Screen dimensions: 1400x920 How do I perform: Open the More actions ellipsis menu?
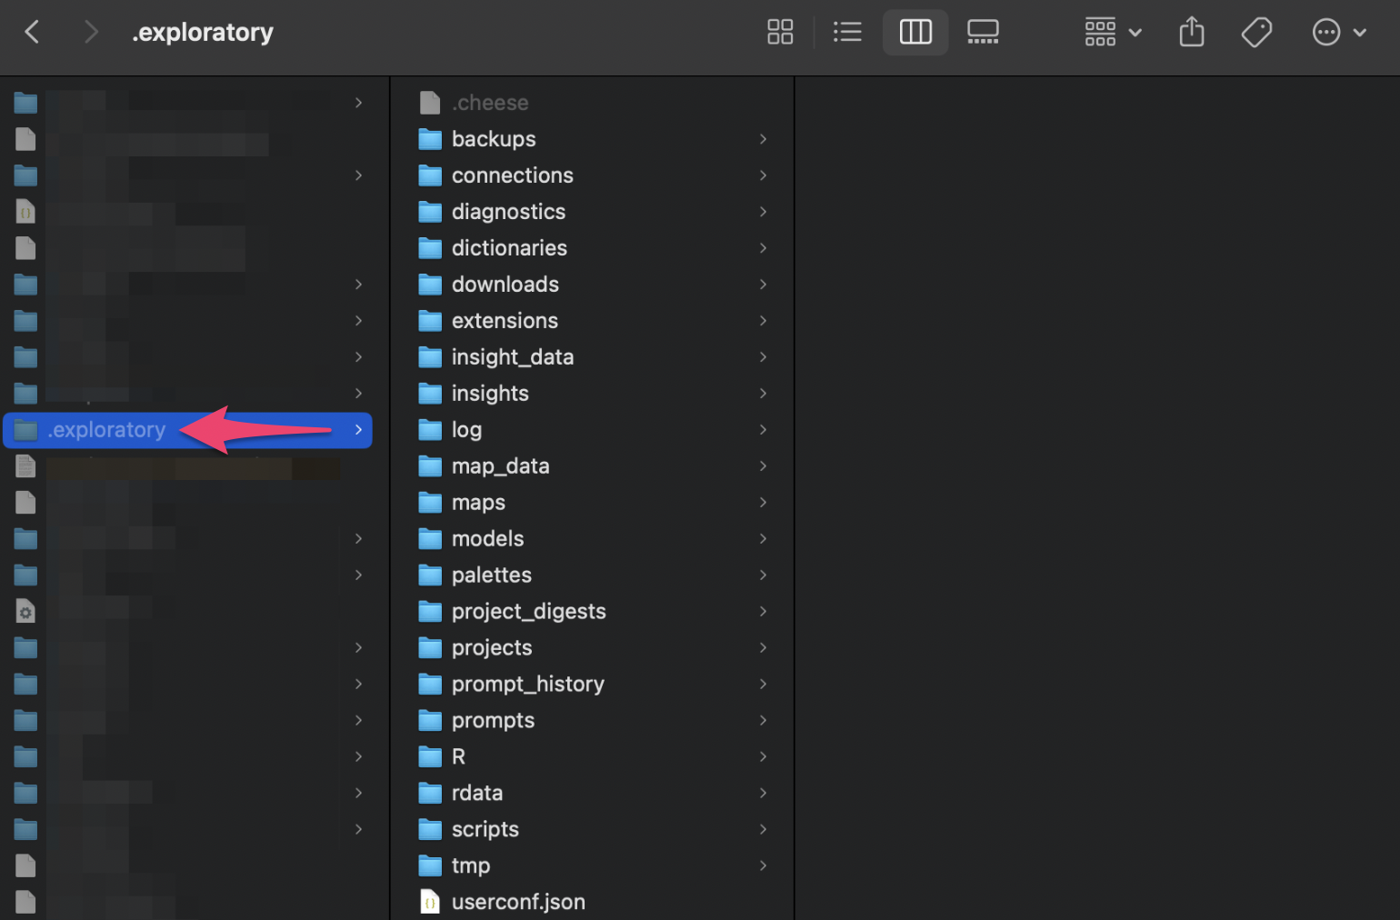pyautogui.click(x=1340, y=33)
